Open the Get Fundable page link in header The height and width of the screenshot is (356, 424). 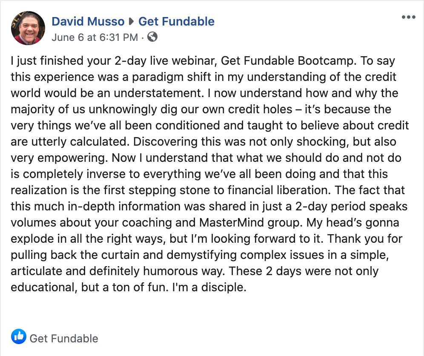pos(176,21)
